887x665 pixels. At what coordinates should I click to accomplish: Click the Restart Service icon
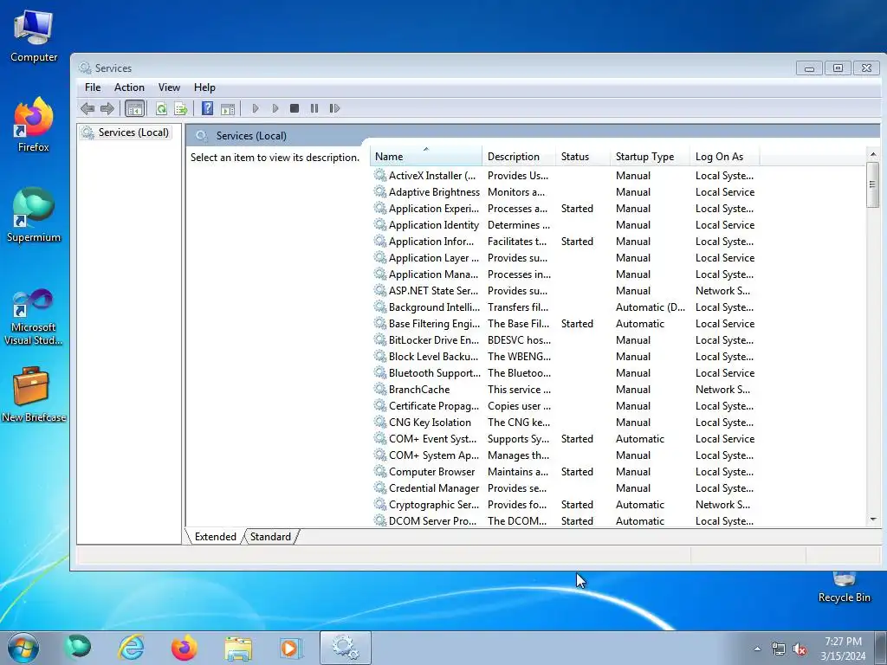tap(334, 108)
